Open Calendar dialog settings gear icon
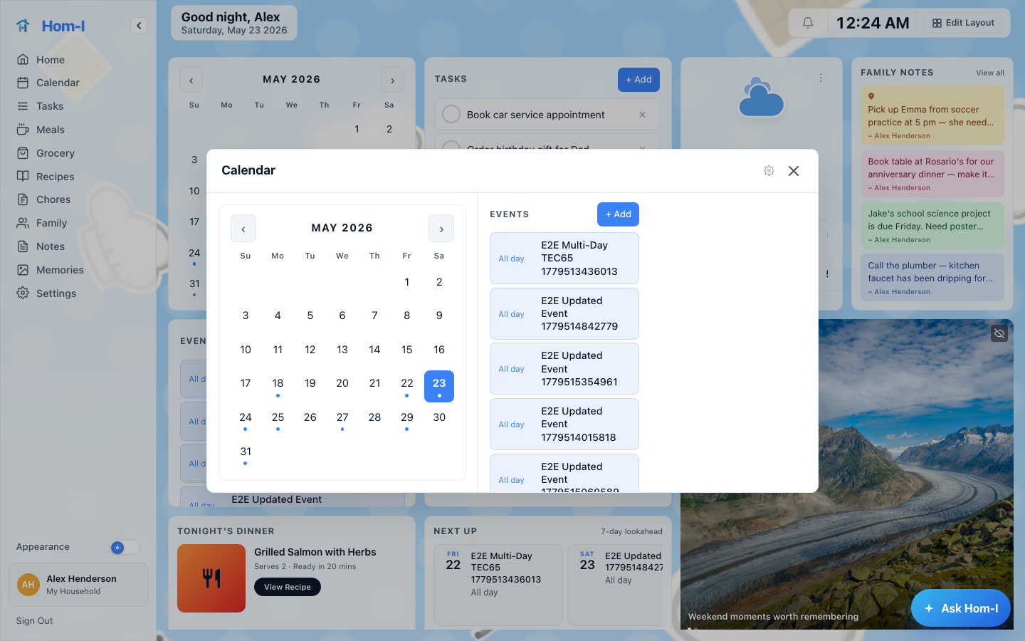Viewport: 1025px width, 641px height. coord(769,171)
